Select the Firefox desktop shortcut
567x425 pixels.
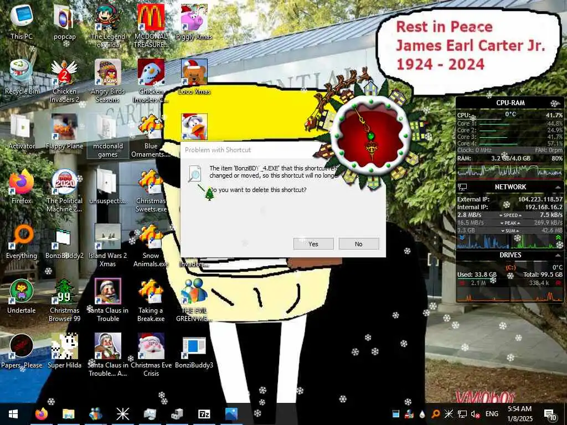point(22,186)
